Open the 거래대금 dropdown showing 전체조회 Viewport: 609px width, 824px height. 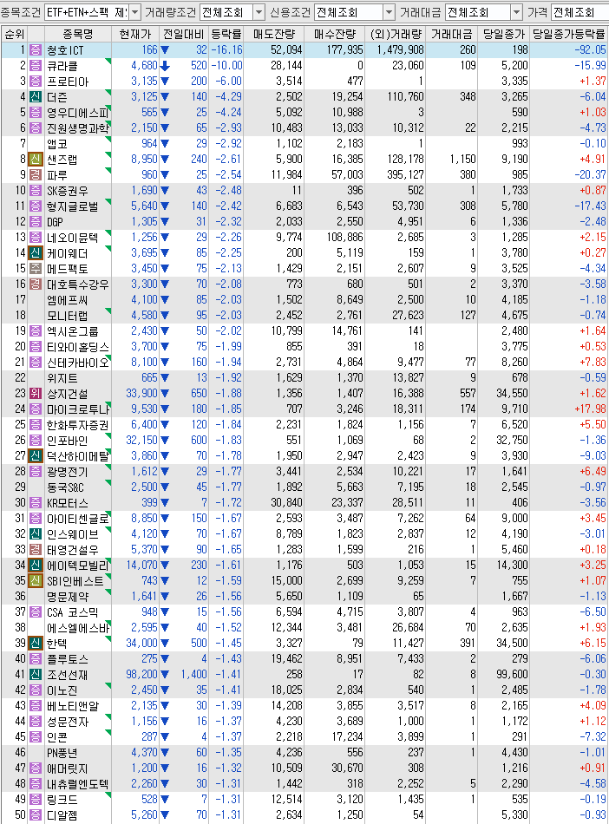coord(483,11)
